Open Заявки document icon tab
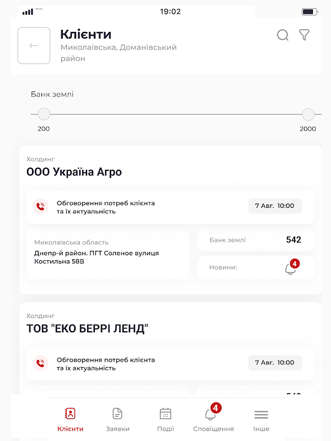This screenshot has width=331, height=441. point(118,413)
